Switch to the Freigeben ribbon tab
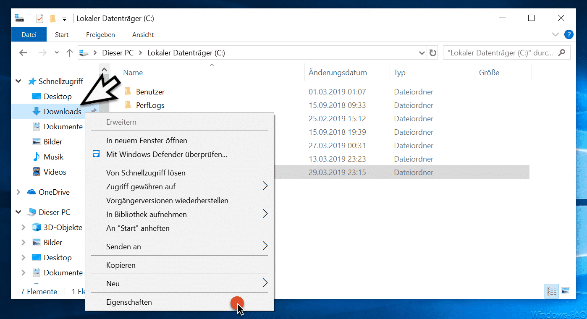Viewport: 587px width, 319px height. click(100, 34)
